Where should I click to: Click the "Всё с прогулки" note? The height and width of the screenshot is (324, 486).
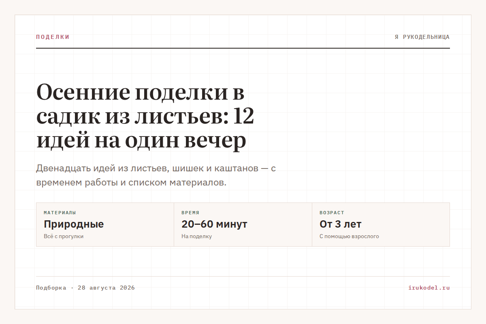(64, 236)
